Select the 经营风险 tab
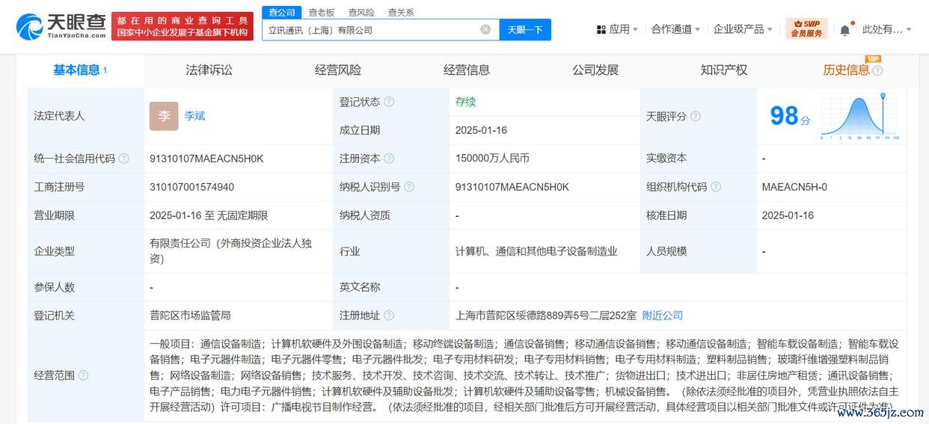This screenshot has height=424, width=929. coord(338,70)
